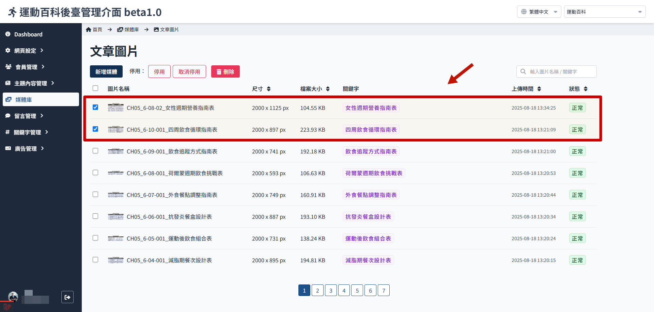
Task: Open the 運動百科 site dropdown
Action: tap(605, 12)
